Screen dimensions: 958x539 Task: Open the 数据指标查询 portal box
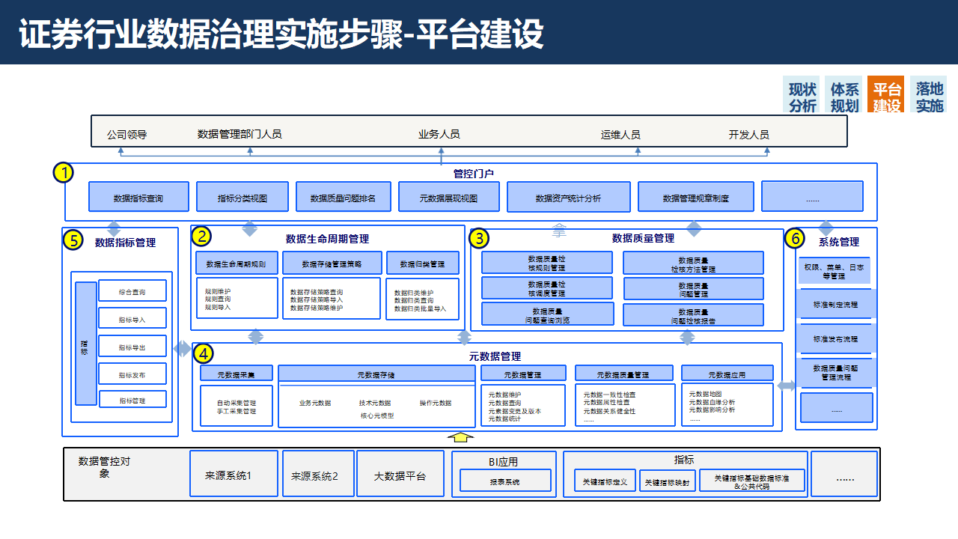[x=138, y=197]
